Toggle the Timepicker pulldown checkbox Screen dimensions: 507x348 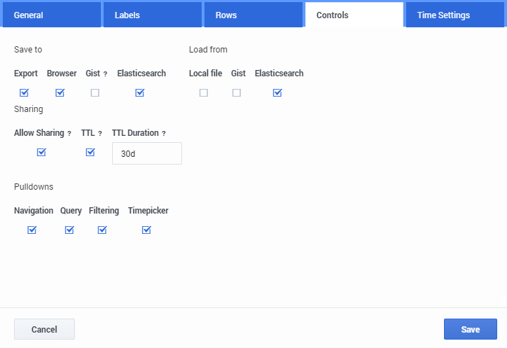click(x=146, y=230)
